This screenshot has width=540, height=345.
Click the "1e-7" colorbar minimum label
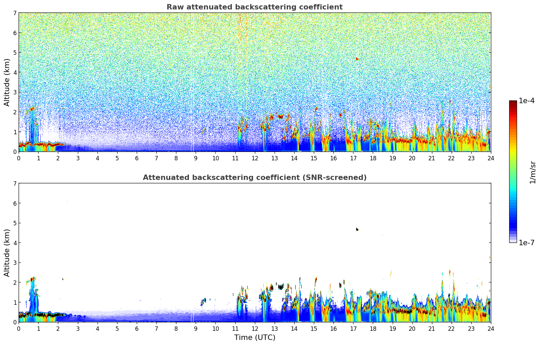tap(526, 243)
